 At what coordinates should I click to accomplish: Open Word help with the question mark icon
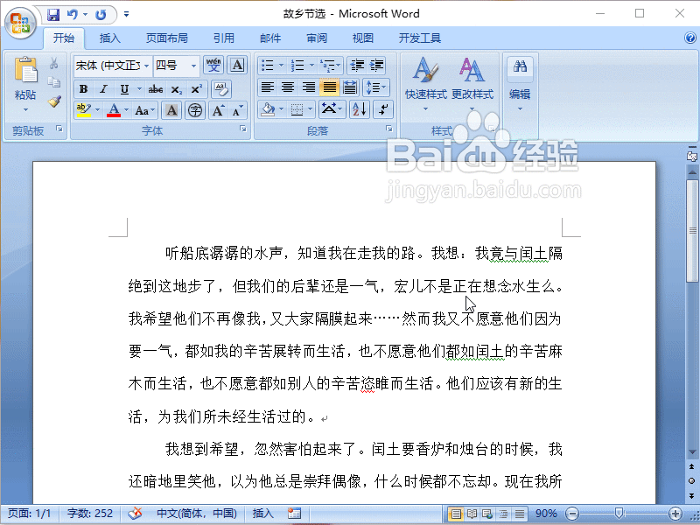[690, 38]
